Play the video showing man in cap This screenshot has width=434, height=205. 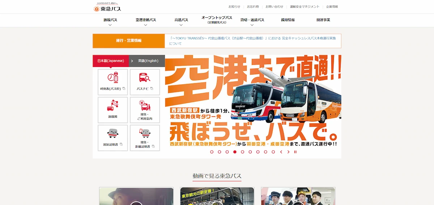click(136, 196)
